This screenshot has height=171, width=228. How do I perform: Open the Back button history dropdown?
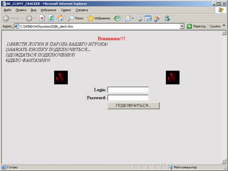coord(22,18)
